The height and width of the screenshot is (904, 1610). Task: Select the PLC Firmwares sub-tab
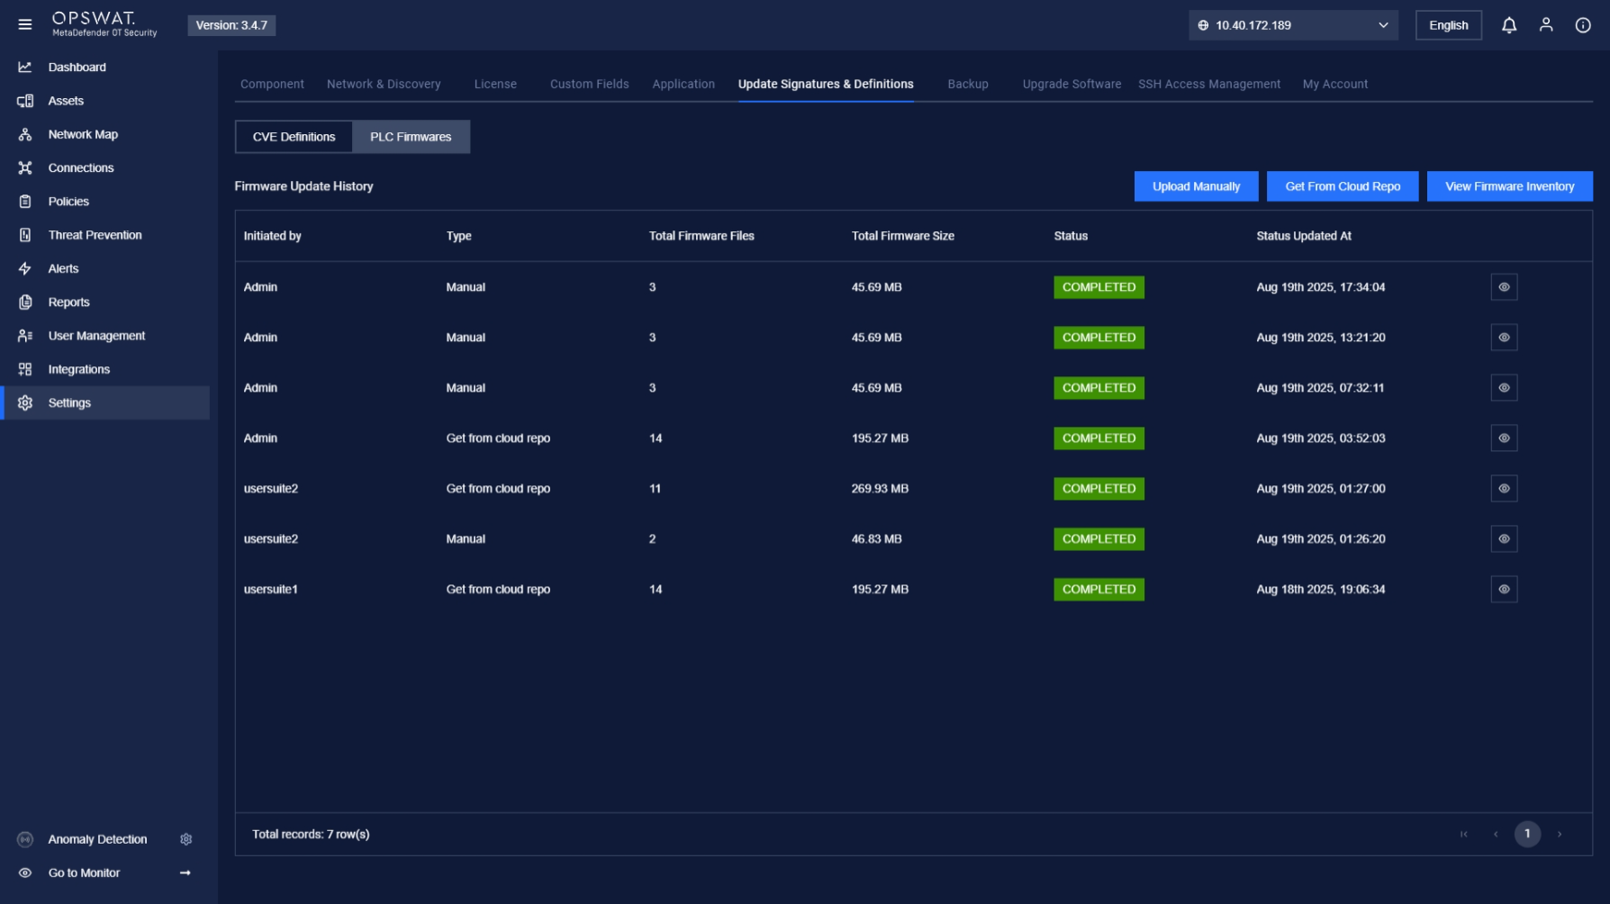(x=411, y=137)
